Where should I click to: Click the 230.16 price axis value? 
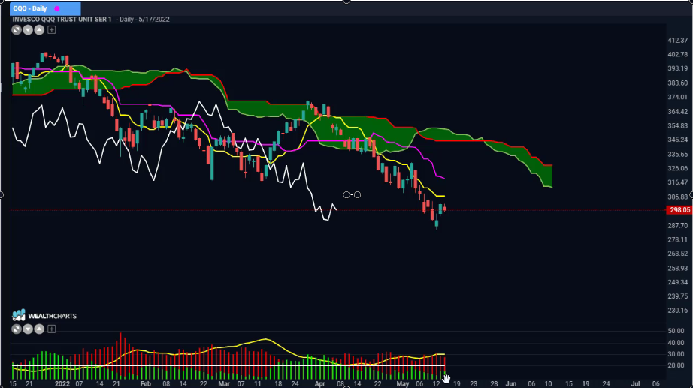click(x=677, y=311)
